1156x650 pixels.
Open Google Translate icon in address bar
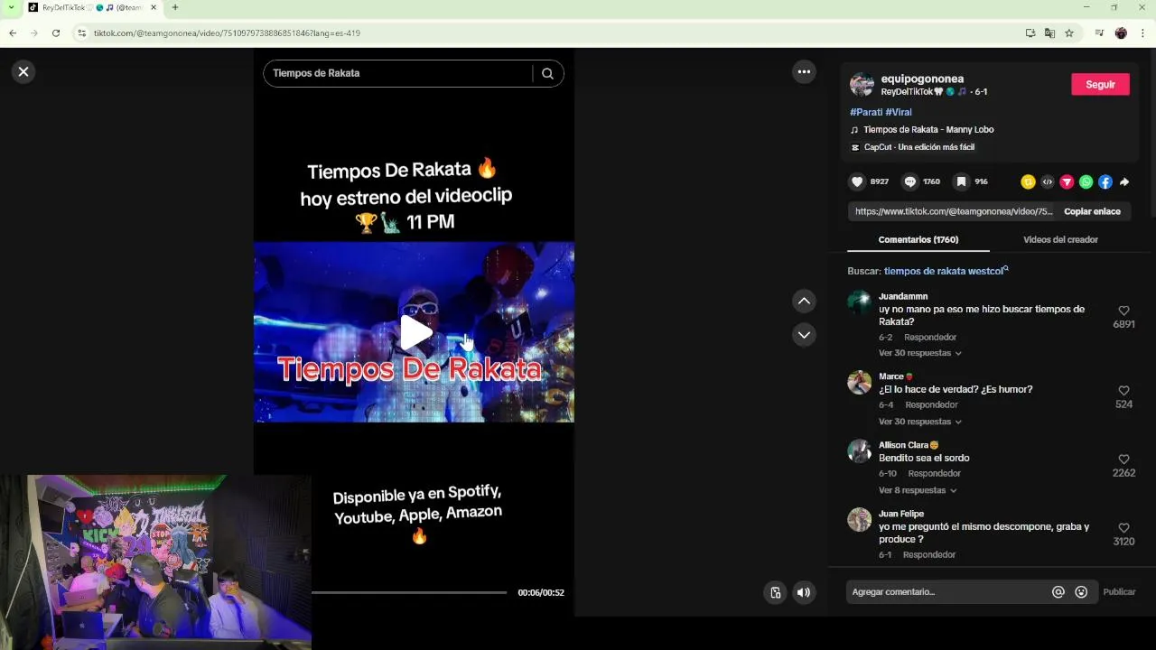[x=1049, y=33]
